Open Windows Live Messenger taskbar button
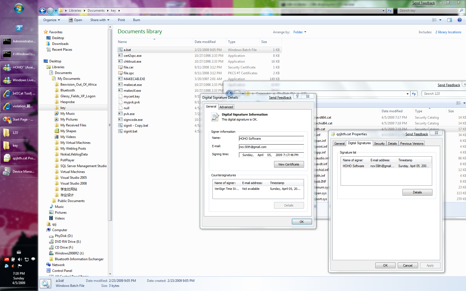The image size is (466, 291). coord(19,80)
